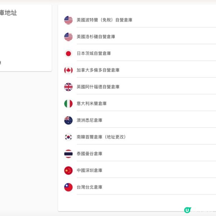Click the US flag beside 美國波特蘭（免稅）自營倉庫
This screenshot has width=216, height=216.
(68, 20)
